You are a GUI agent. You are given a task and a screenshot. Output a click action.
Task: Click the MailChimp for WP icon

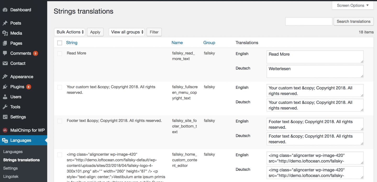[5, 130]
